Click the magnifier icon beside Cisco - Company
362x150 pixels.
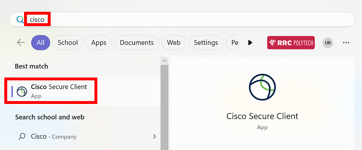(22, 137)
